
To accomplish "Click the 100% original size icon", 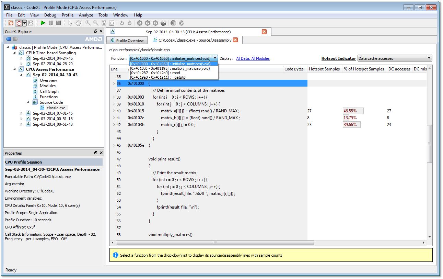I will click(x=104, y=23).
